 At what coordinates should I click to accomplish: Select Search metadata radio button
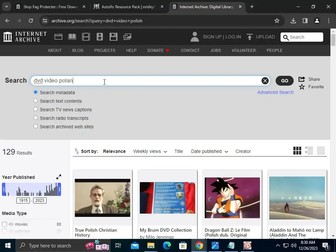tap(35, 92)
